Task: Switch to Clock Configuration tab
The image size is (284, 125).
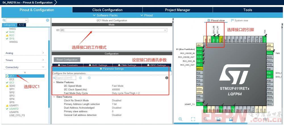Action: [x=107, y=10]
